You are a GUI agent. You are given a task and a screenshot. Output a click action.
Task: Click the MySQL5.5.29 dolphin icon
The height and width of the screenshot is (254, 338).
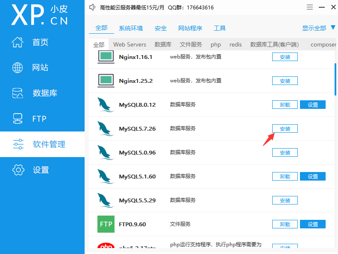(x=106, y=200)
